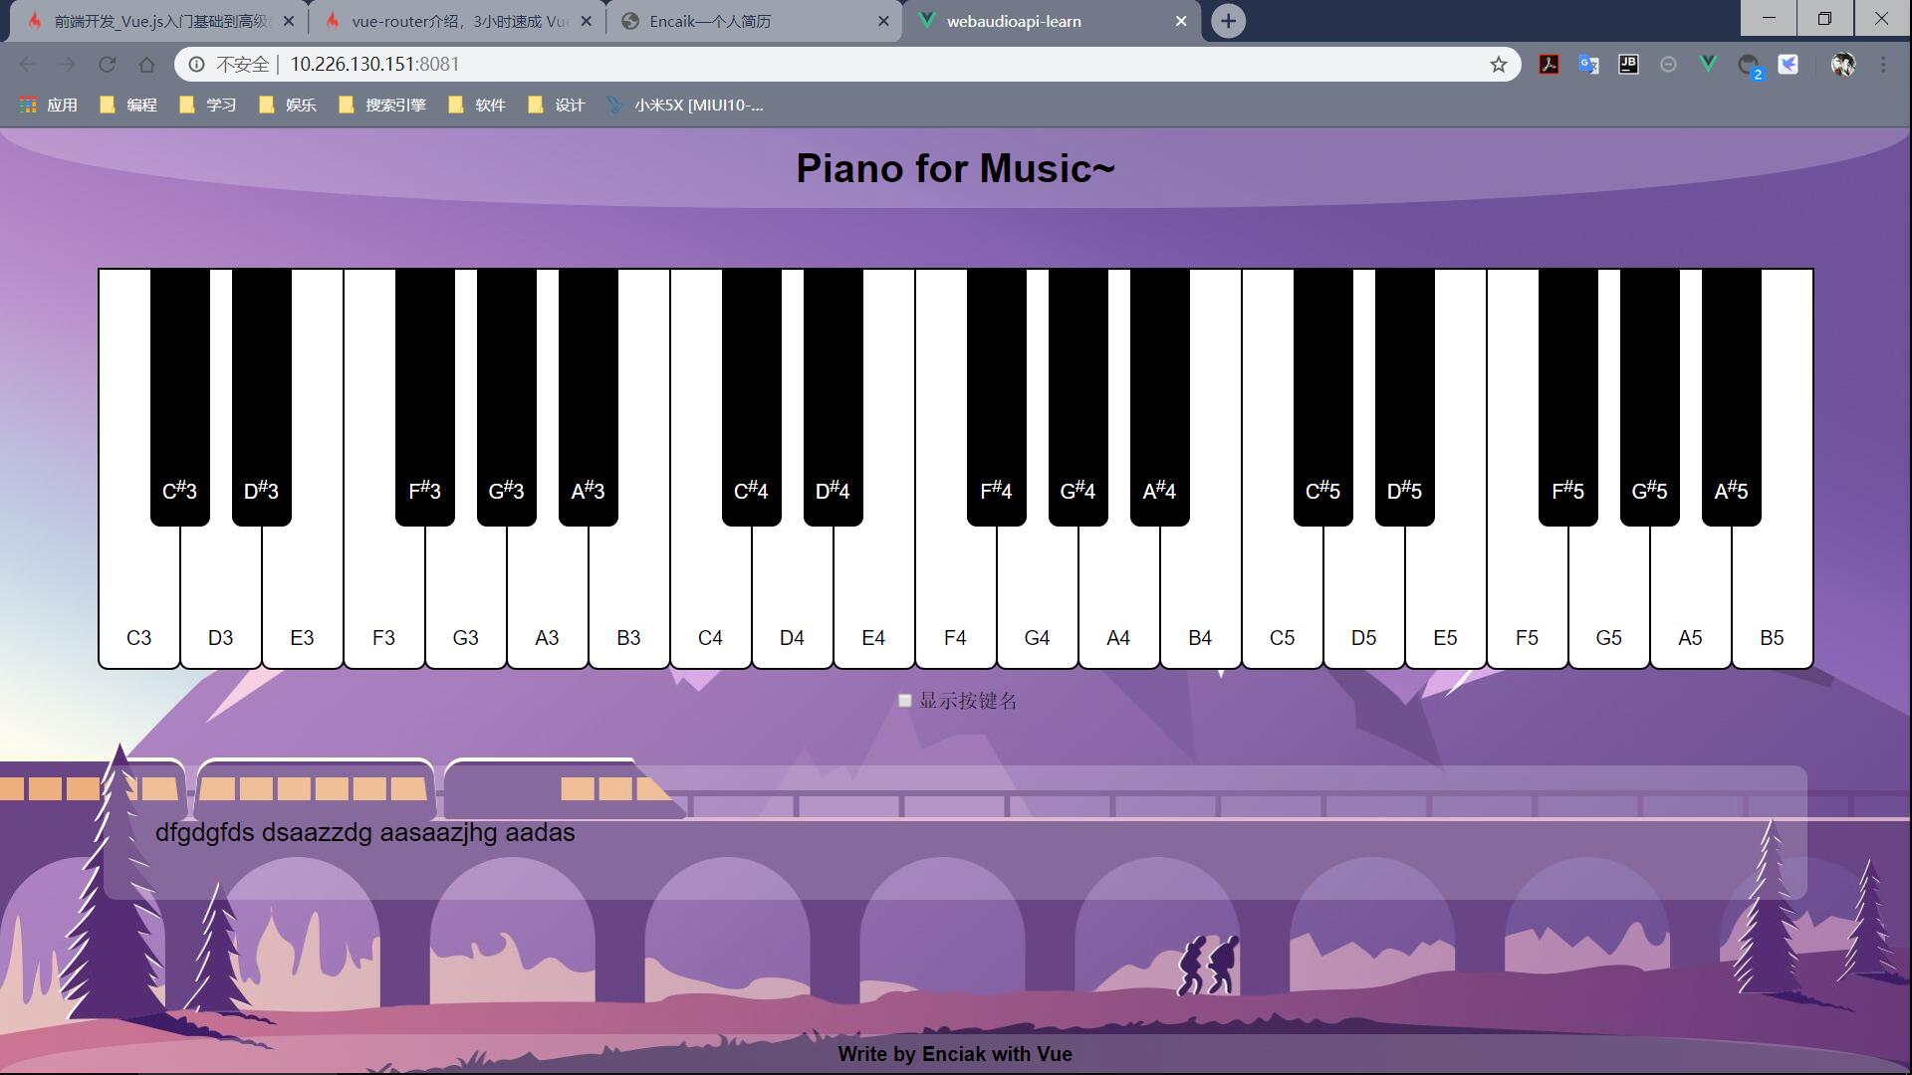Viewport: 1912px width, 1075px height.
Task: Play the F3 white key
Action: coord(383,597)
